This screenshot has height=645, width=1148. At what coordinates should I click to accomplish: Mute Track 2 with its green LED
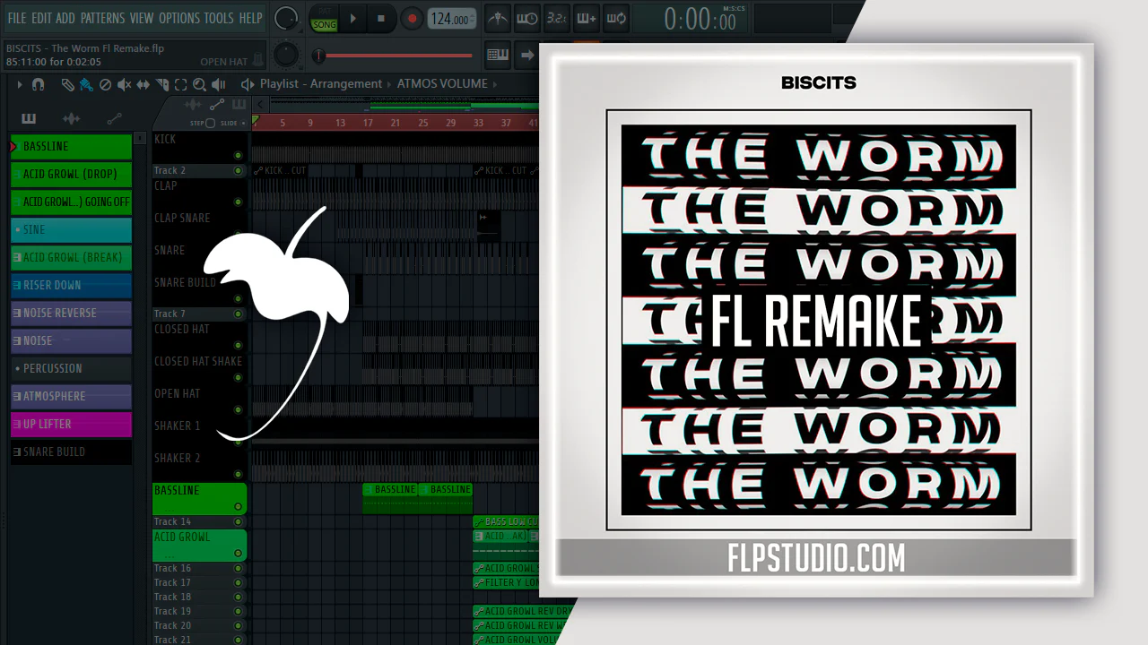tap(238, 170)
